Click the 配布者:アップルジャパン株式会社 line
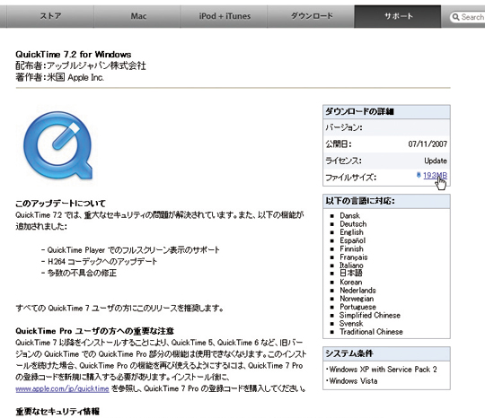The image size is (485, 418). pos(81,65)
